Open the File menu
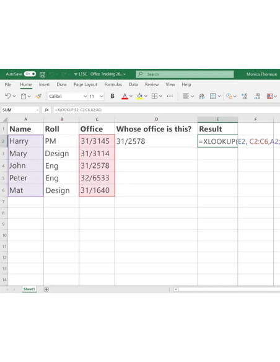This screenshot has width=280, height=362. pos(8,84)
